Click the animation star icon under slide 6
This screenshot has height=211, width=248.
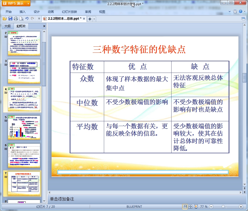tap(6, 149)
